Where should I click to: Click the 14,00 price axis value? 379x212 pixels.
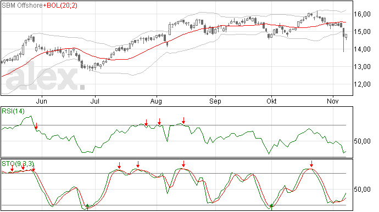point(362,49)
